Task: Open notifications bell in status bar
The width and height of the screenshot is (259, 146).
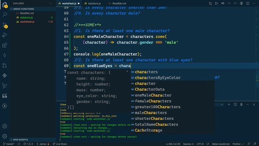Action: (255, 144)
